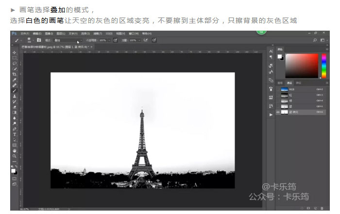The width and height of the screenshot is (340, 214).
Task: Select the Move tool
Action: pyautogui.click(x=15, y=53)
